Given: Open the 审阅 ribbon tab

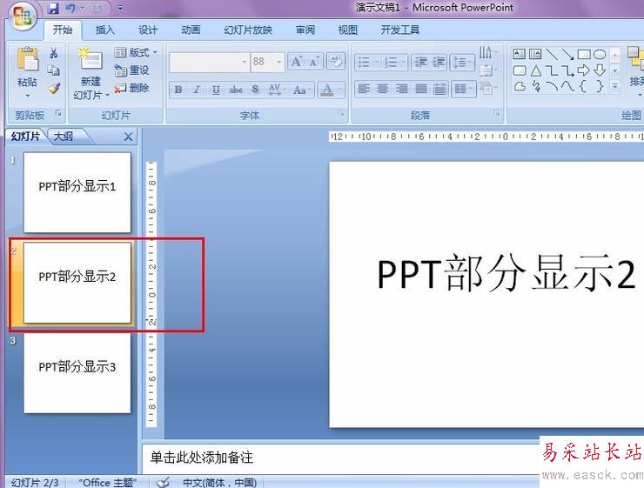Looking at the screenshot, I should [305, 30].
